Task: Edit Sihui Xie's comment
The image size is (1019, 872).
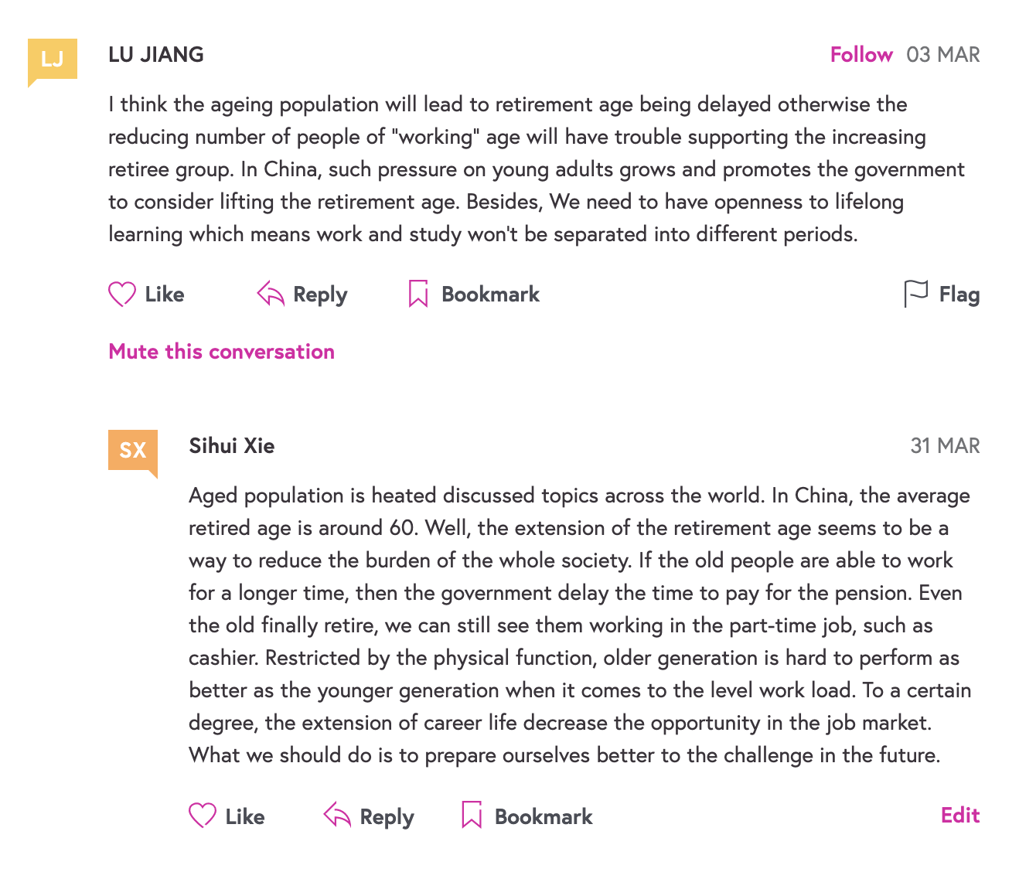Action: coord(960,816)
